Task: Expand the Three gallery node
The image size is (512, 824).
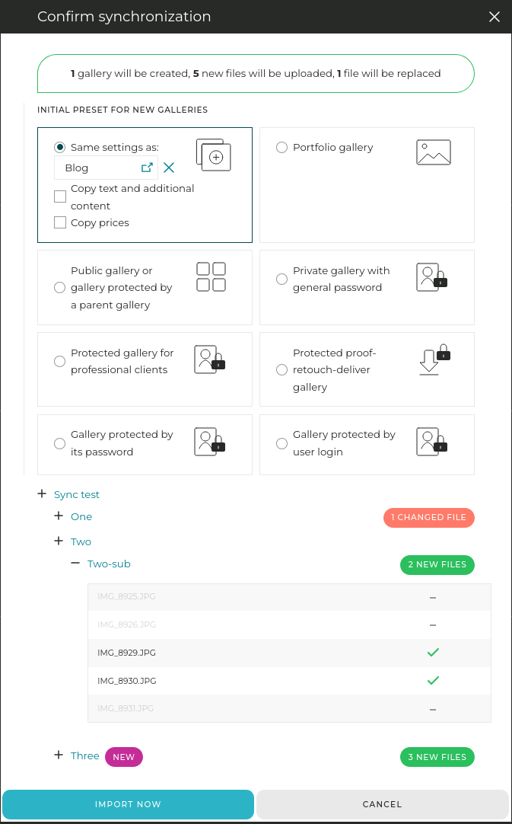Action: click(59, 755)
